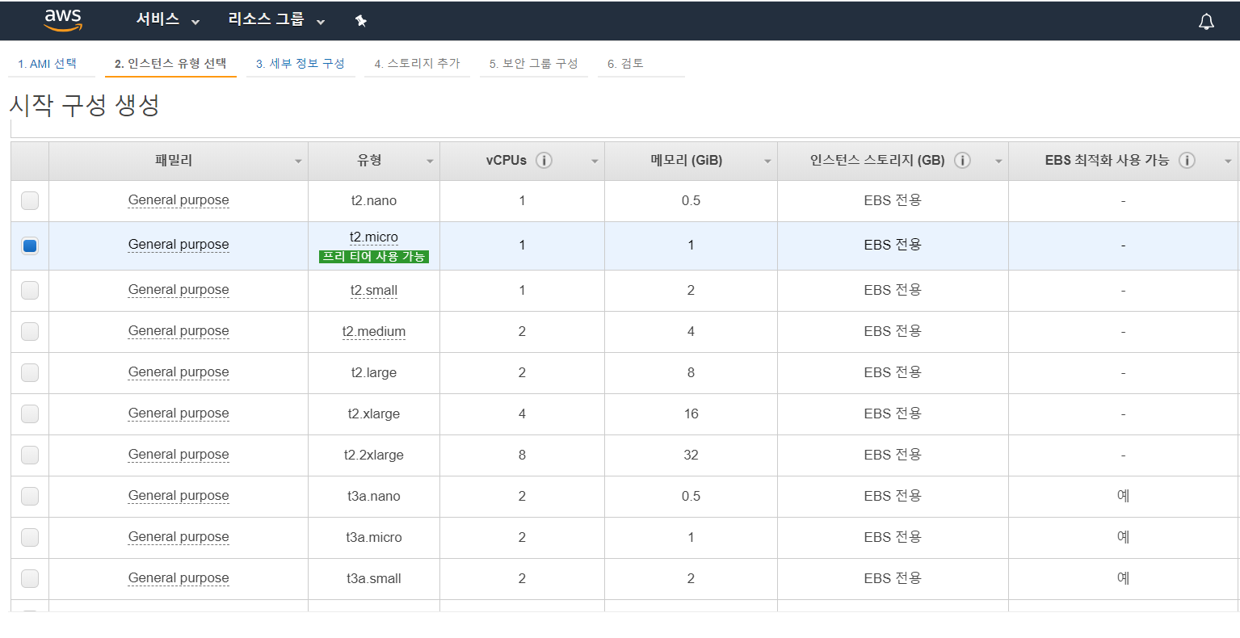1240x638 pixels.
Task: Open step 2. 인스턴스 유형 선택 tab
Action: [170, 64]
